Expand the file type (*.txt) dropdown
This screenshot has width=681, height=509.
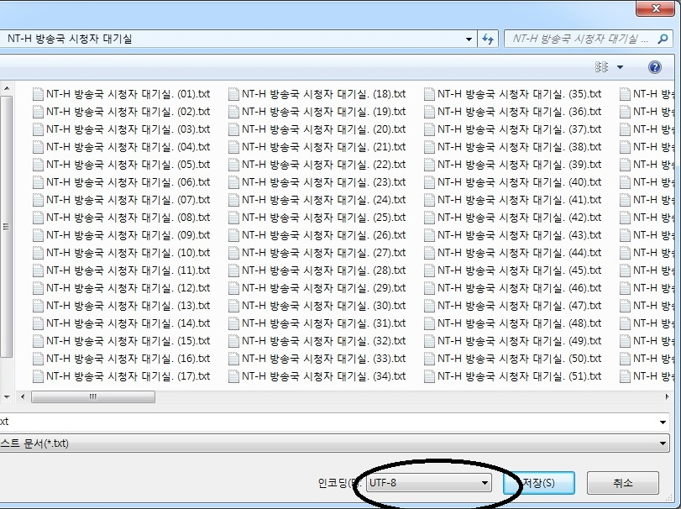(663, 443)
